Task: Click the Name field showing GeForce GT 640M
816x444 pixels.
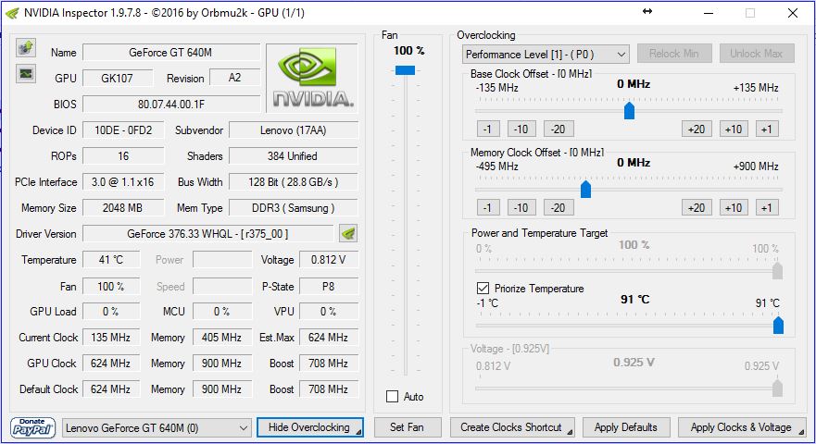Action: pos(171,53)
